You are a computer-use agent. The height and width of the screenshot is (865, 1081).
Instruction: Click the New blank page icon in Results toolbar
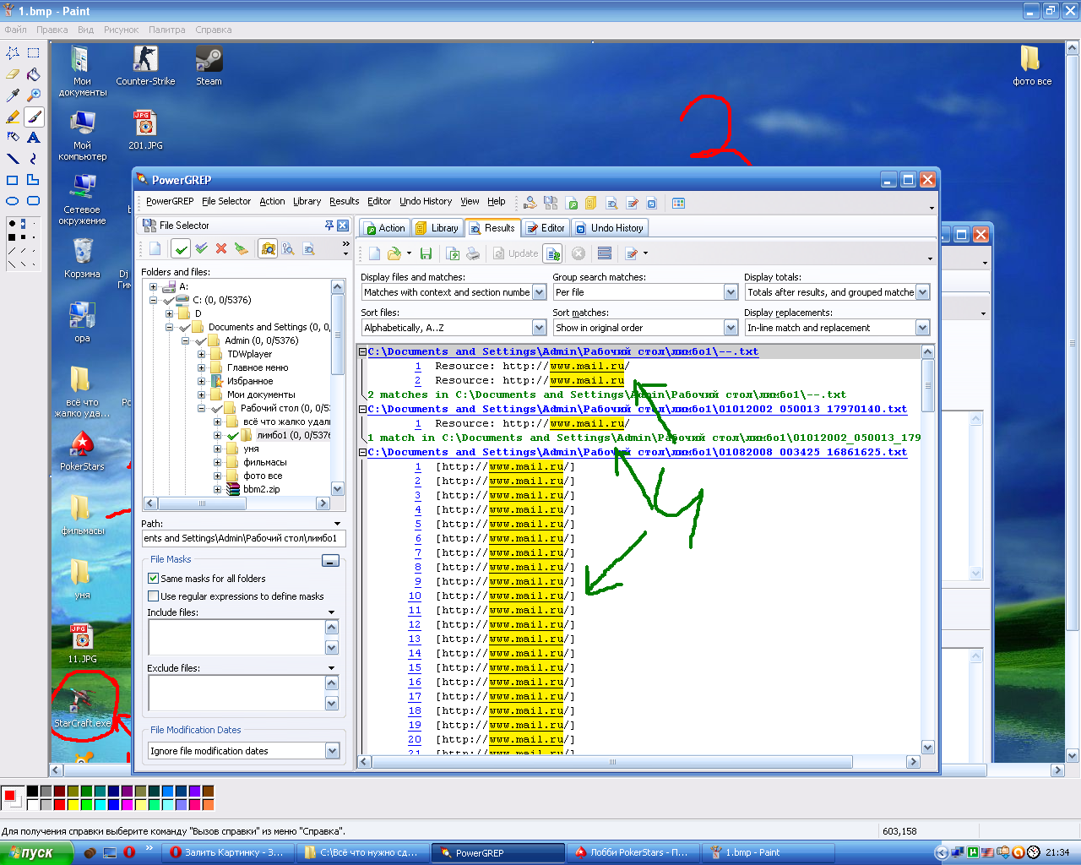click(x=374, y=253)
